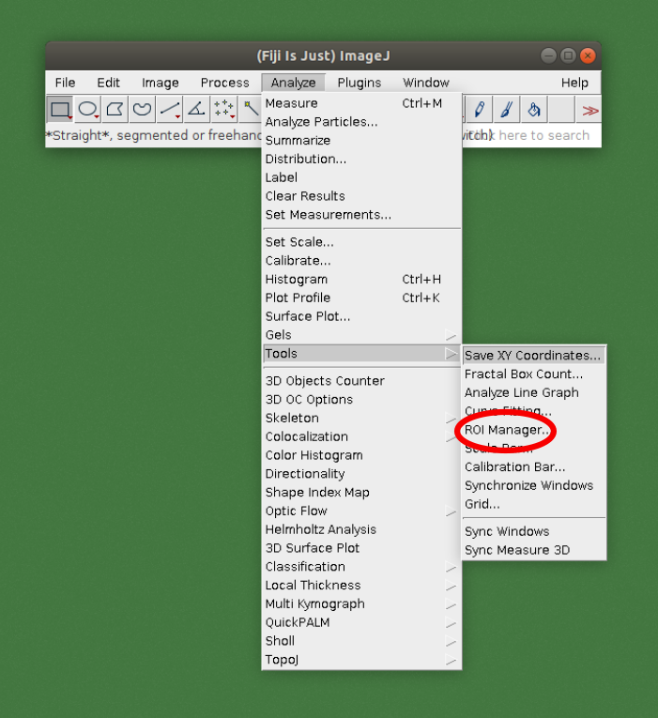Open the File menu
The width and height of the screenshot is (658, 718).
click(x=65, y=83)
